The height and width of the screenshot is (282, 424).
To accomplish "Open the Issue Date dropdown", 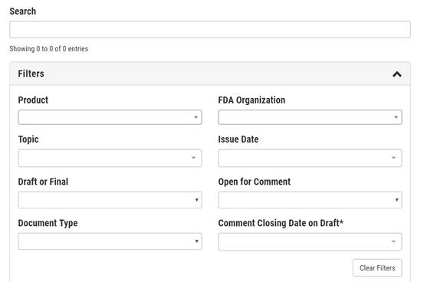I will tap(310, 158).
